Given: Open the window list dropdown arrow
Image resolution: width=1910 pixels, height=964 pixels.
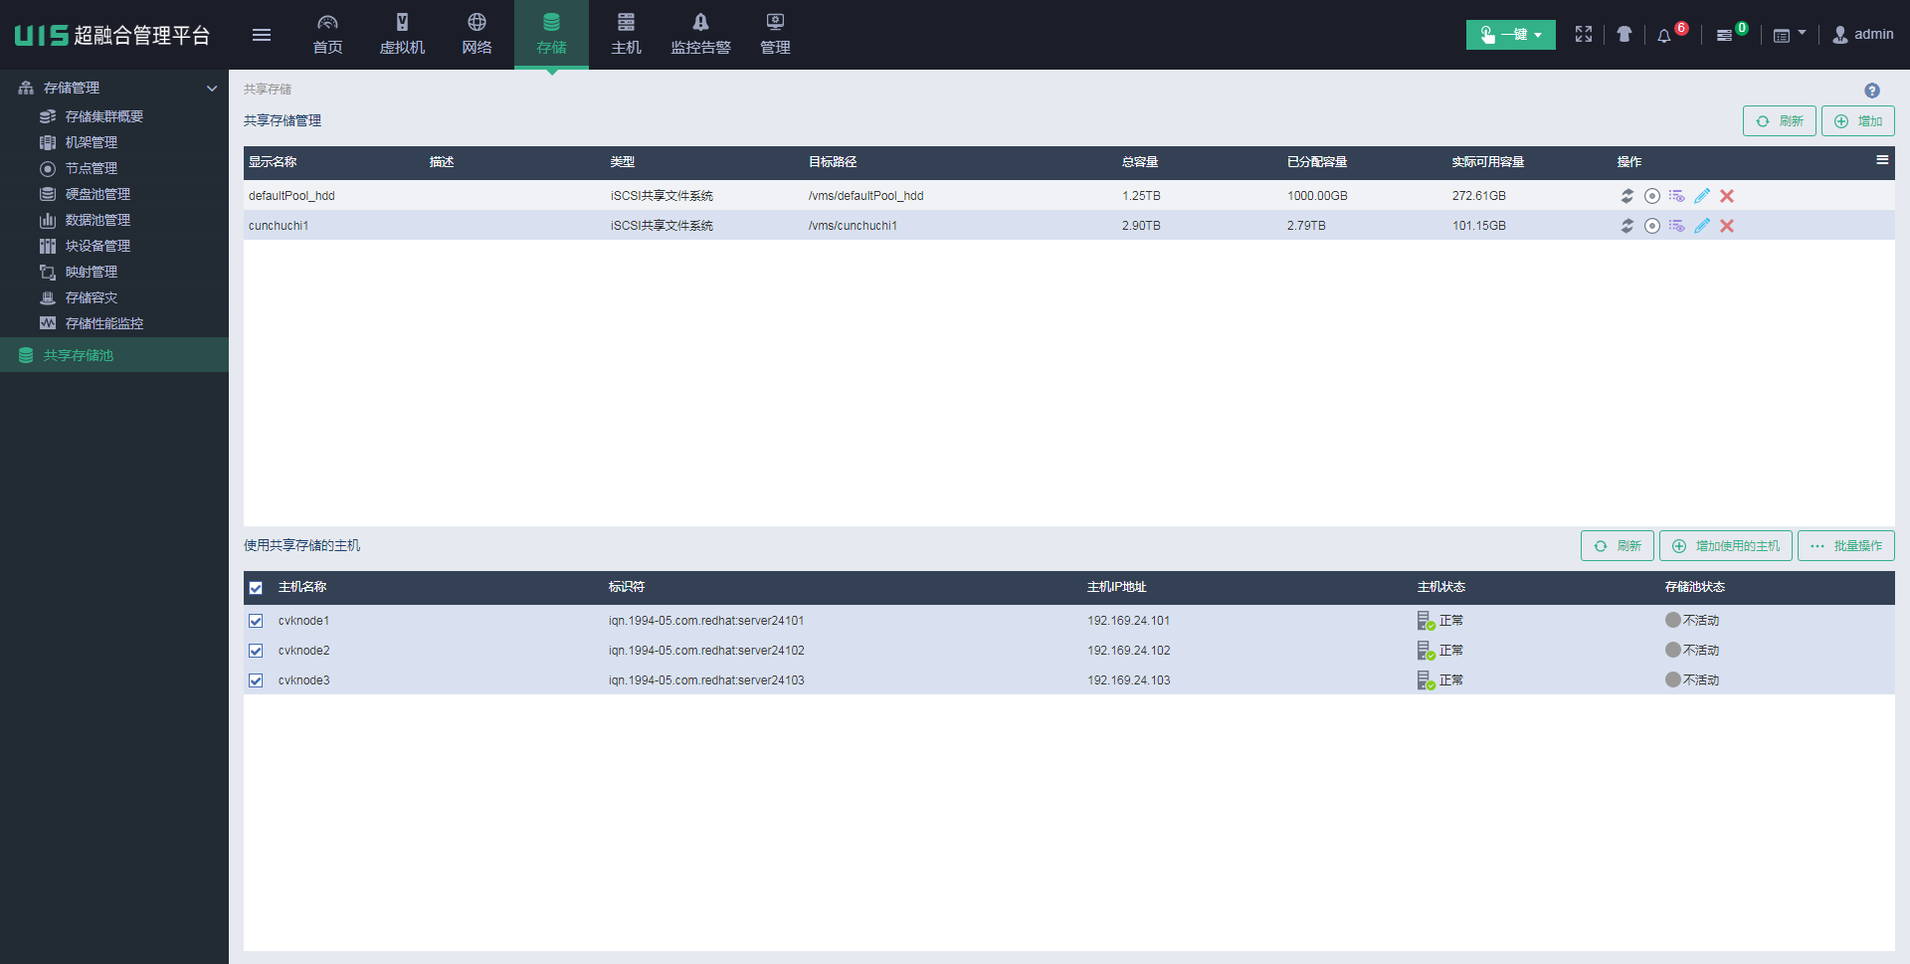Looking at the screenshot, I should (x=1802, y=33).
